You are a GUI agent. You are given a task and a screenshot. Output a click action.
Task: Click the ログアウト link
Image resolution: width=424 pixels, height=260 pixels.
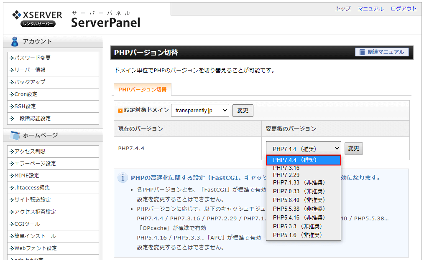point(404,9)
